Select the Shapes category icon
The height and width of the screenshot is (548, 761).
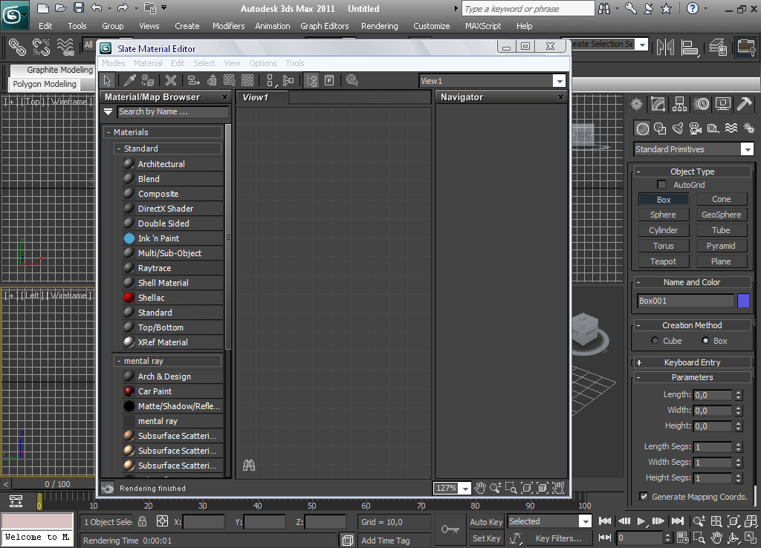coord(660,128)
